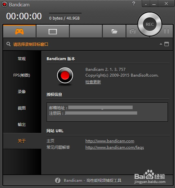Click Bandicam red logo in title bar
Viewport: 175px width, 188px height.
(5, 4)
